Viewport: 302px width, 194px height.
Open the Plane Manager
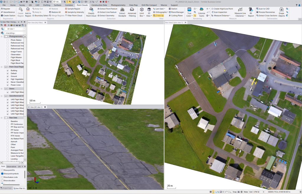176,12
